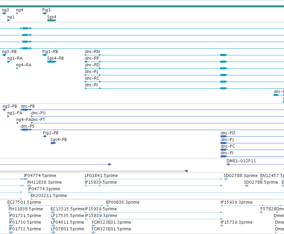Select the ng1-RA transcript label
The width and height of the screenshot is (284, 234).
point(15,58)
